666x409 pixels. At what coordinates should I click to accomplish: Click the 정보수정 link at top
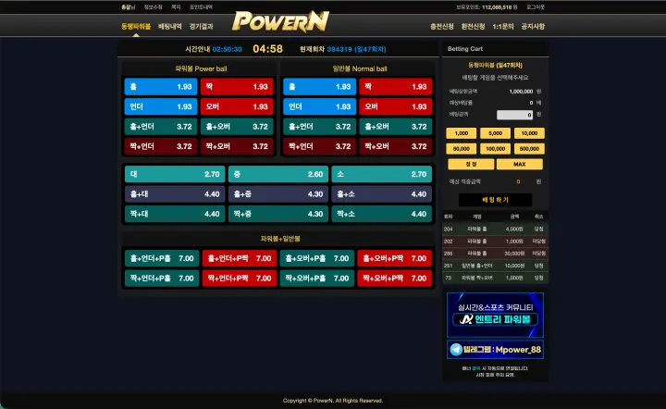[153, 7]
